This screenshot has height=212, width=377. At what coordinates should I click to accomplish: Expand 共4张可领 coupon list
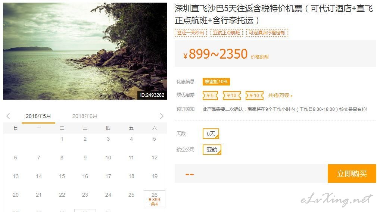(280, 96)
